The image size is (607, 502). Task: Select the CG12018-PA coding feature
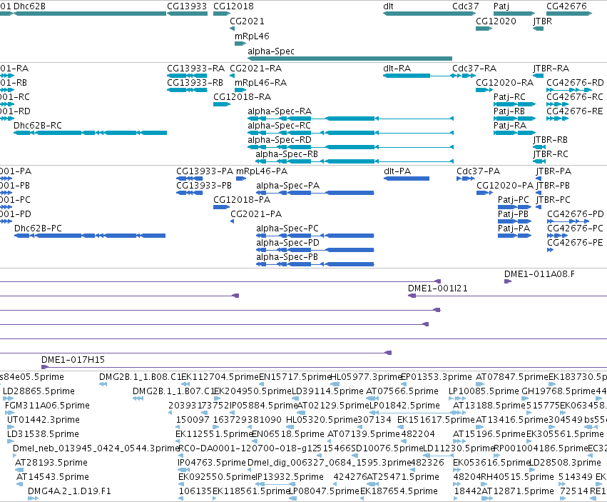pos(221,207)
